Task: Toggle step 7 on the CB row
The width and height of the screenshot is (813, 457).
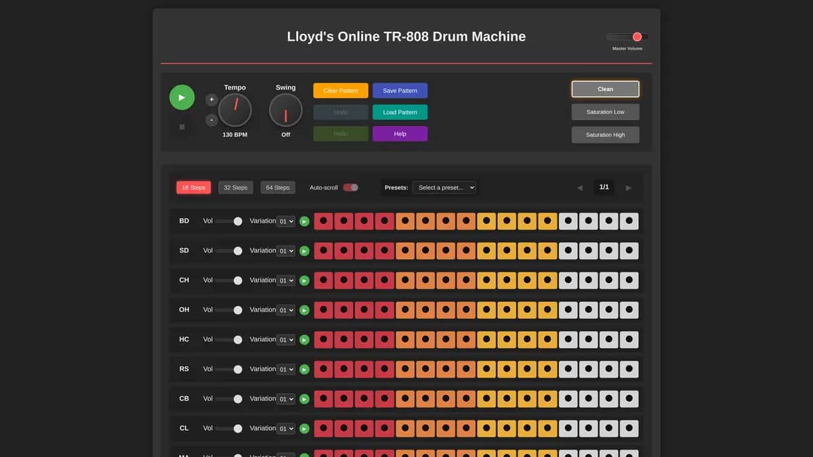Action: click(x=446, y=399)
